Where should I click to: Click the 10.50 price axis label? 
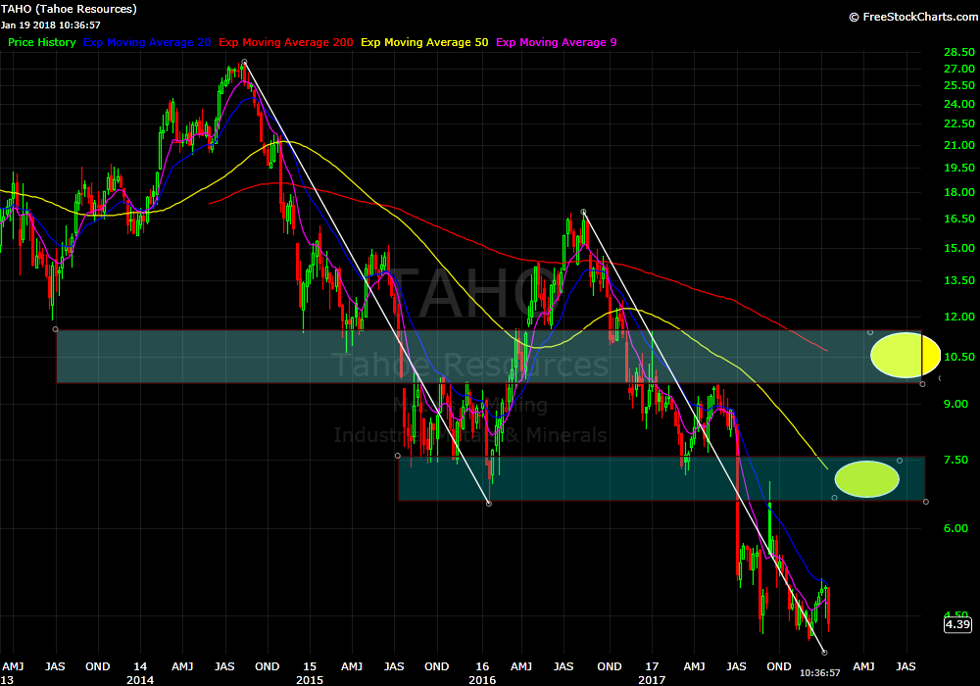(x=958, y=357)
